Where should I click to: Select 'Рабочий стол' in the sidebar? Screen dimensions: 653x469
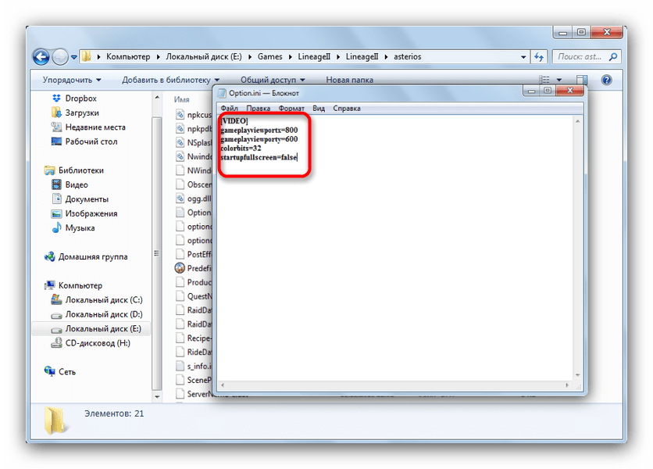pyautogui.click(x=84, y=141)
